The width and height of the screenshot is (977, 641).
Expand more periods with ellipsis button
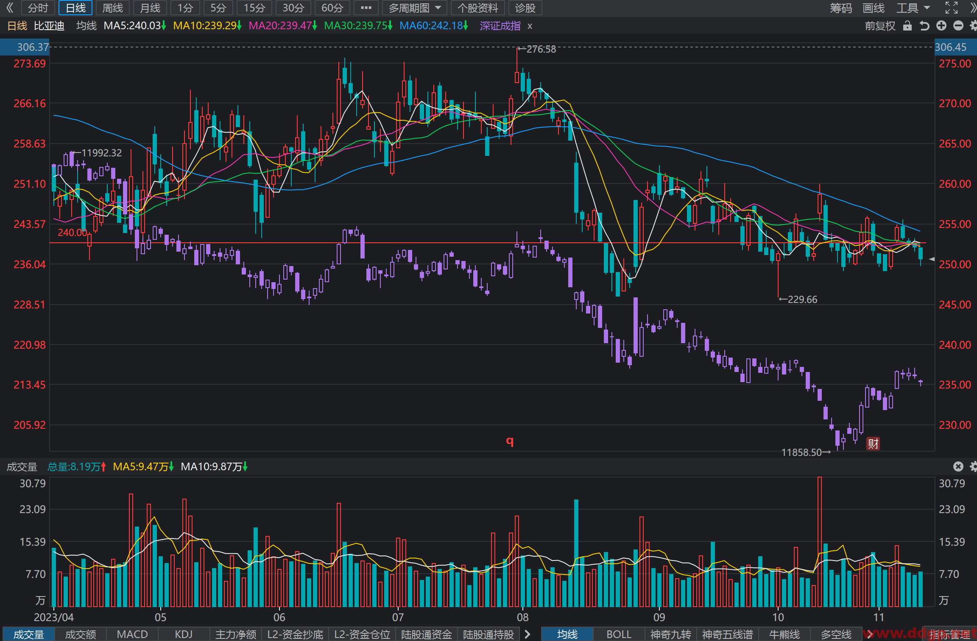366,8
